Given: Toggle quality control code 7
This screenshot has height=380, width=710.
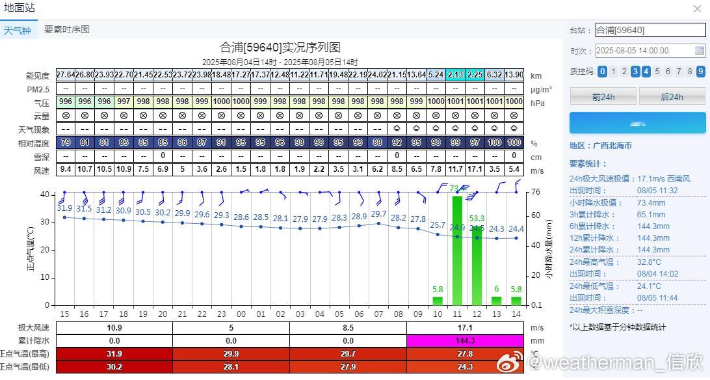Looking at the screenshot, I should pos(679,71).
